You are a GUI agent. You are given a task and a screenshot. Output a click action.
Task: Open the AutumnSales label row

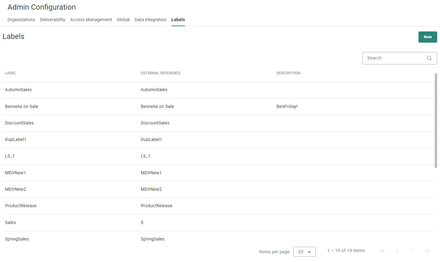coord(18,90)
